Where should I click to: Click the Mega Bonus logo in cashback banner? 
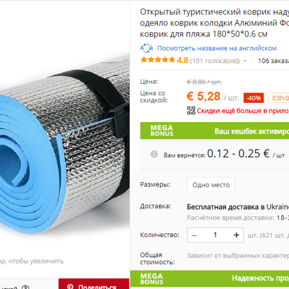pos(162,131)
